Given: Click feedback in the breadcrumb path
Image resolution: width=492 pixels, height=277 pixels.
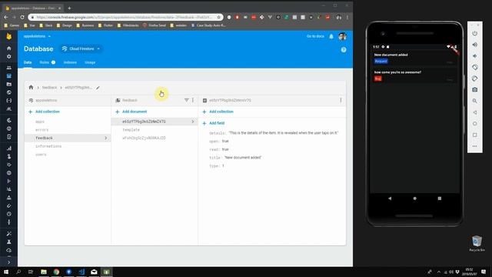Looking at the screenshot, I should [x=49, y=88].
